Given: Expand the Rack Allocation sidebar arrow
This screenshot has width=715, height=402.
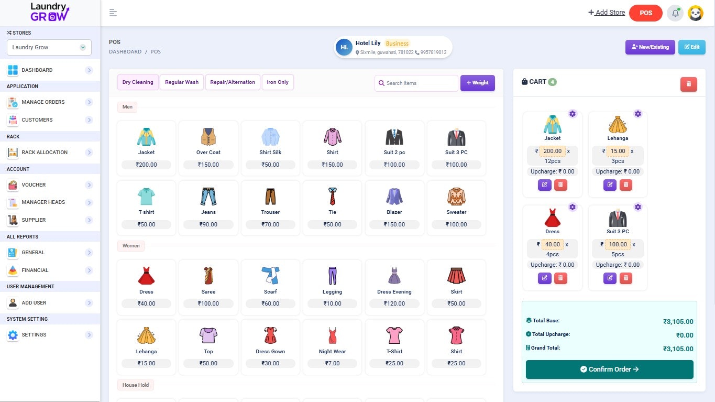Looking at the screenshot, I should [x=89, y=153].
